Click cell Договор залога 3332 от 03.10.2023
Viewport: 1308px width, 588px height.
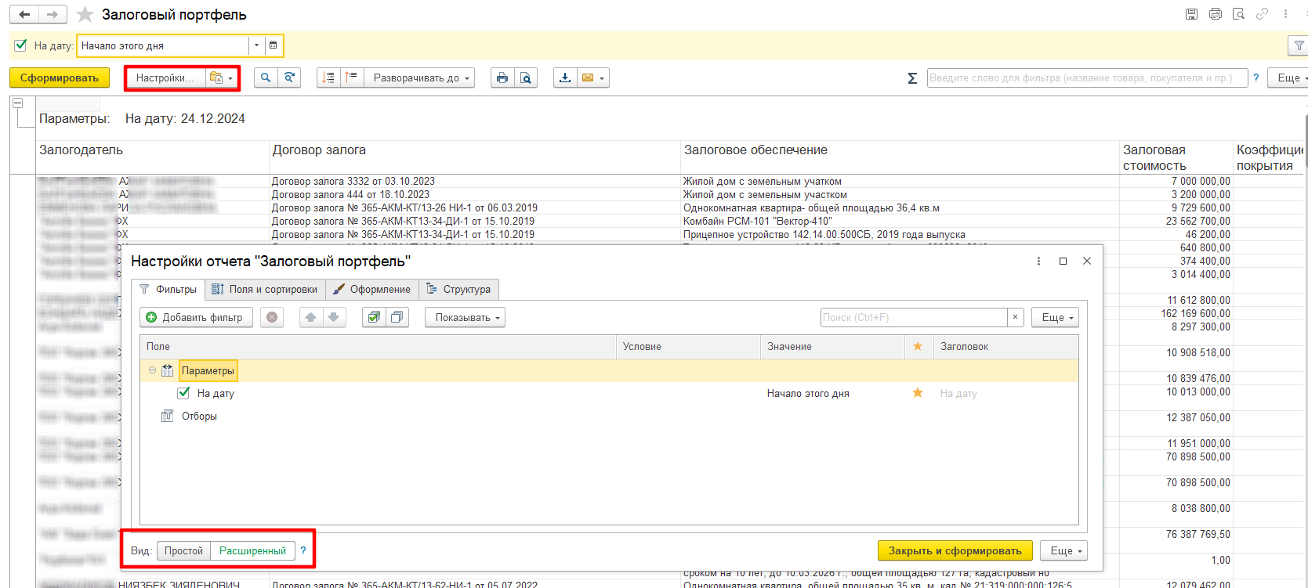(474, 181)
